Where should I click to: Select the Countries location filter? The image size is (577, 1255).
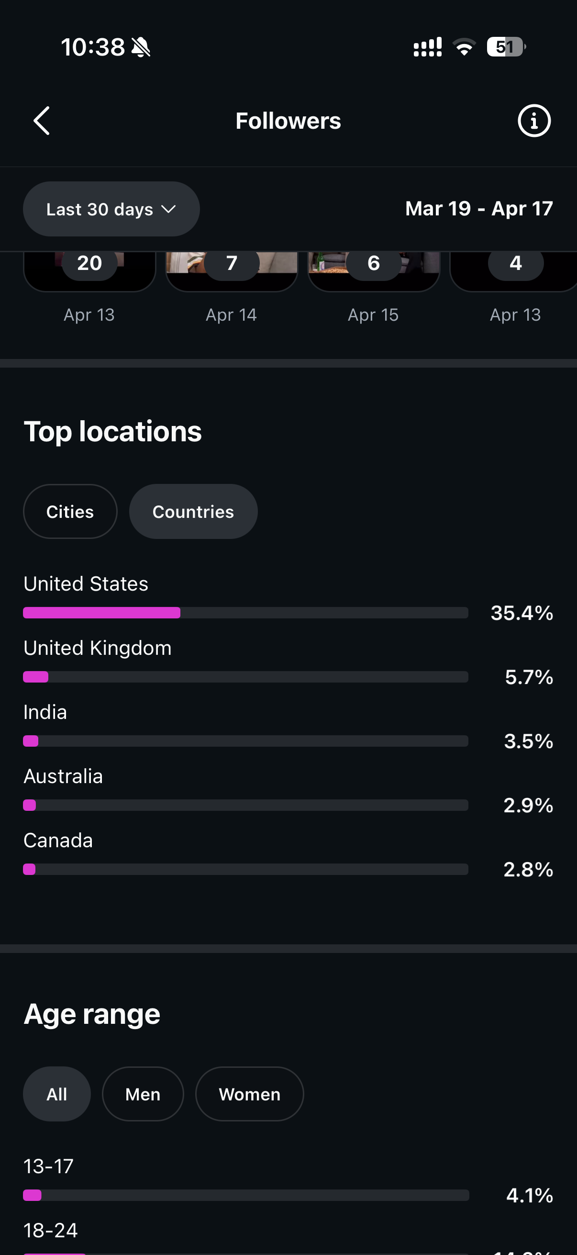[x=193, y=512]
